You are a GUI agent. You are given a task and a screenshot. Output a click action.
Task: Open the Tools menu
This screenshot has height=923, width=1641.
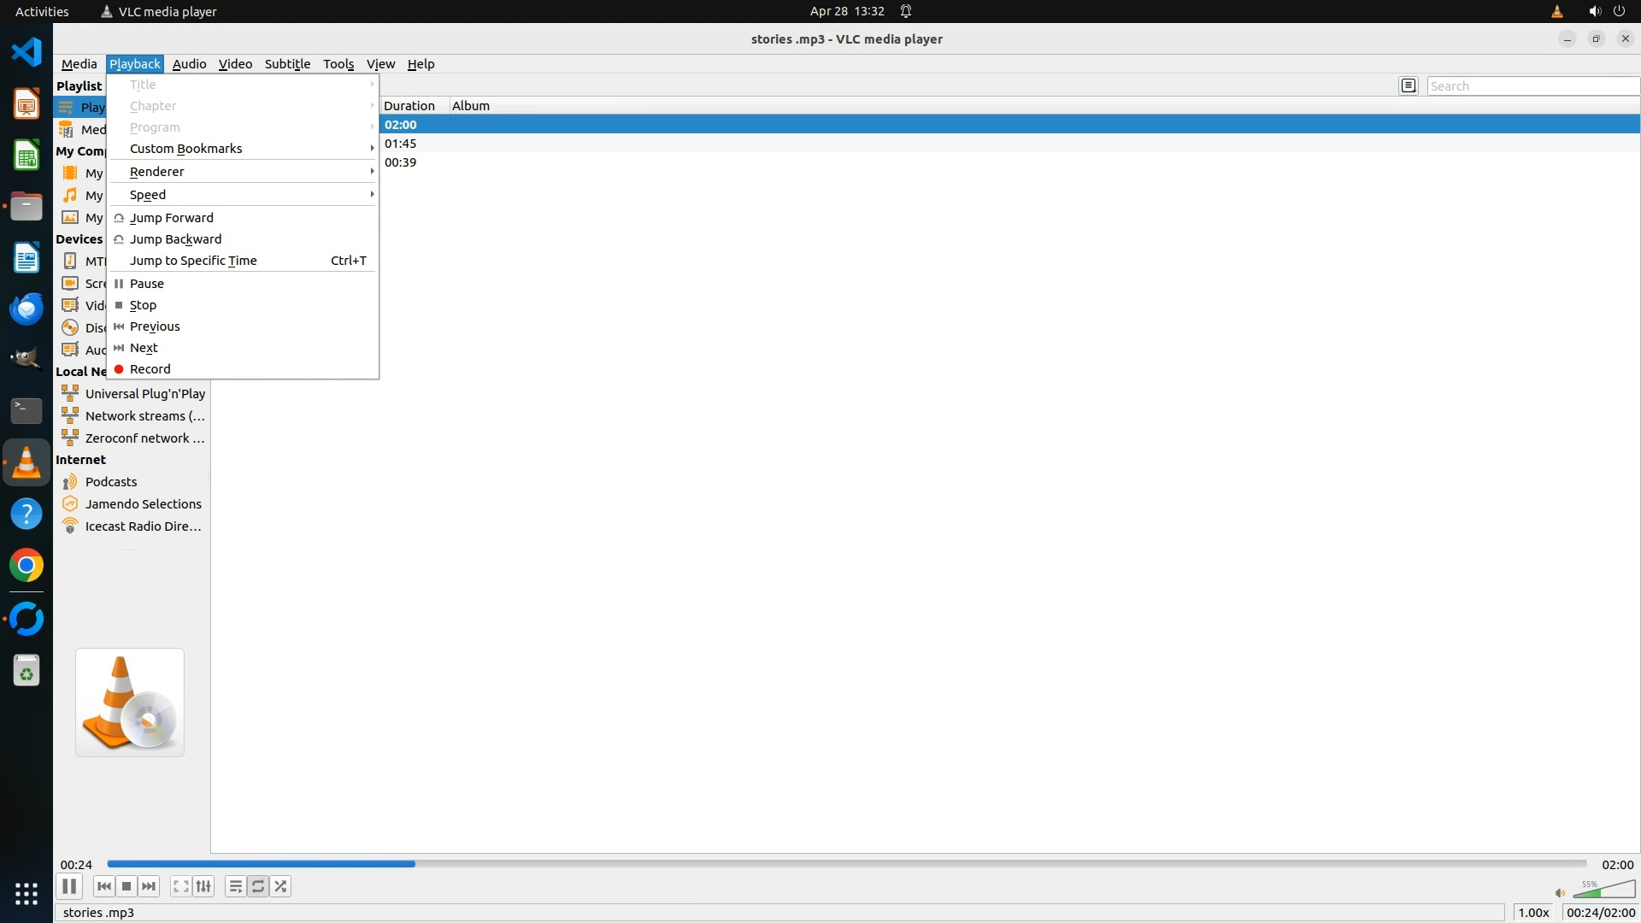[x=338, y=64]
